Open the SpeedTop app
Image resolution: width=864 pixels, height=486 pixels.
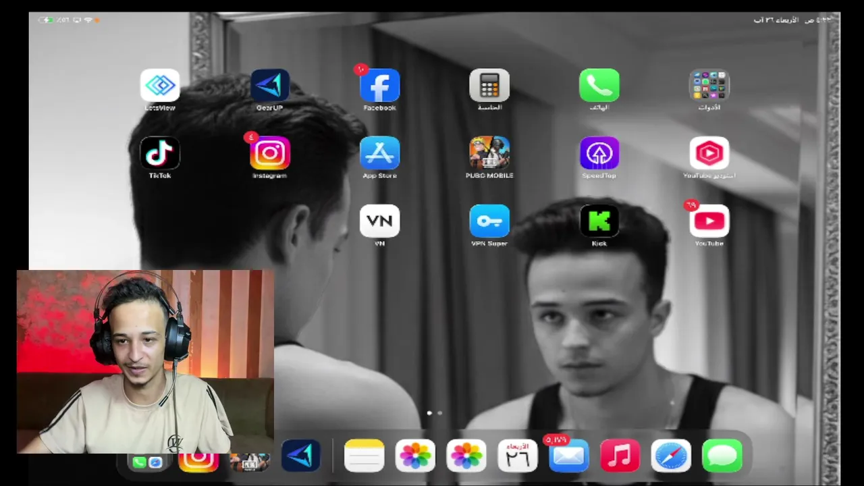599,153
